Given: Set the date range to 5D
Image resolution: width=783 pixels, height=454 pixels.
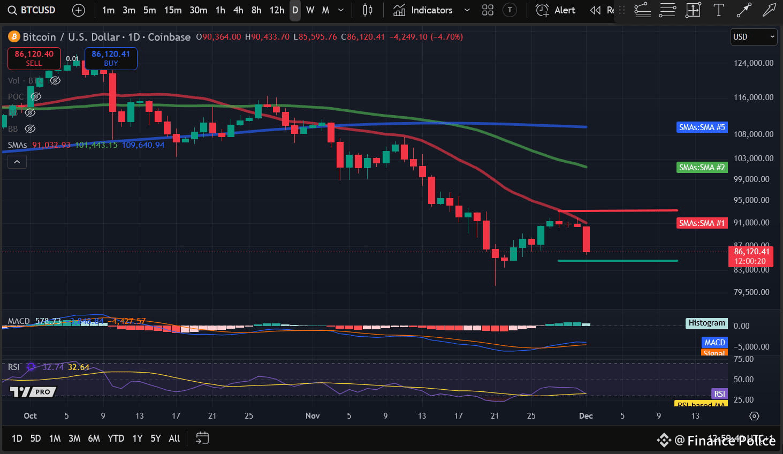Looking at the screenshot, I should point(35,438).
